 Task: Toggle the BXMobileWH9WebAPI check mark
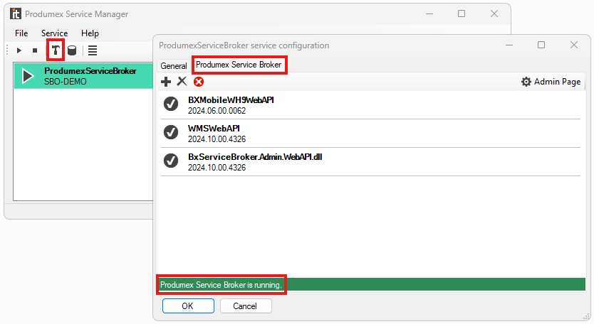(171, 104)
